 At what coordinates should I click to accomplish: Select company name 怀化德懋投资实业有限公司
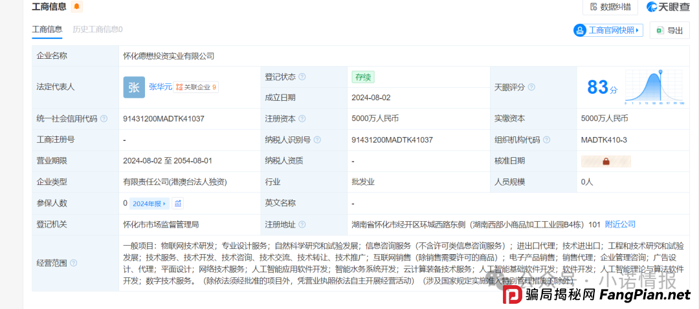click(169, 56)
